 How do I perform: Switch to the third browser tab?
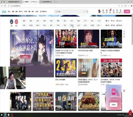(x=47, y=2)
